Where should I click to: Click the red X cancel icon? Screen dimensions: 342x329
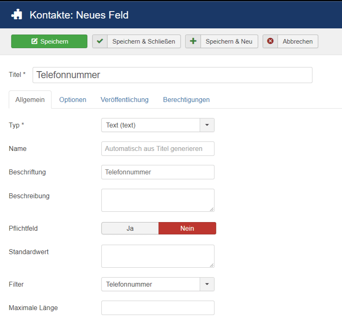coord(270,41)
